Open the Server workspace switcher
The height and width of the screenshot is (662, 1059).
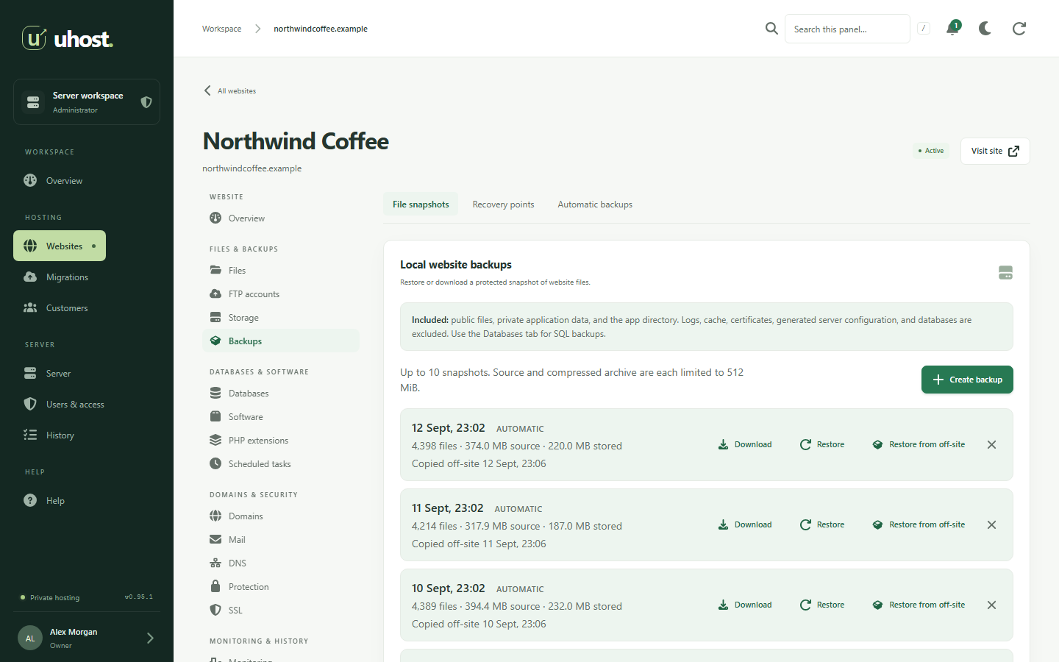pos(87,102)
